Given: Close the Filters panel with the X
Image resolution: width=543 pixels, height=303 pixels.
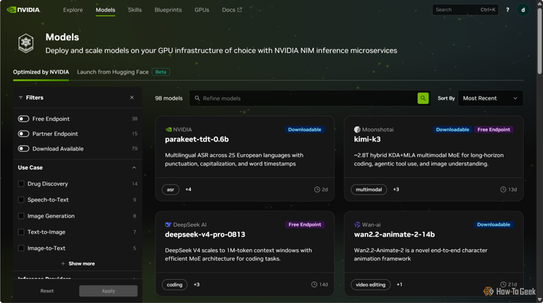Looking at the screenshot, I should [132, 97].
